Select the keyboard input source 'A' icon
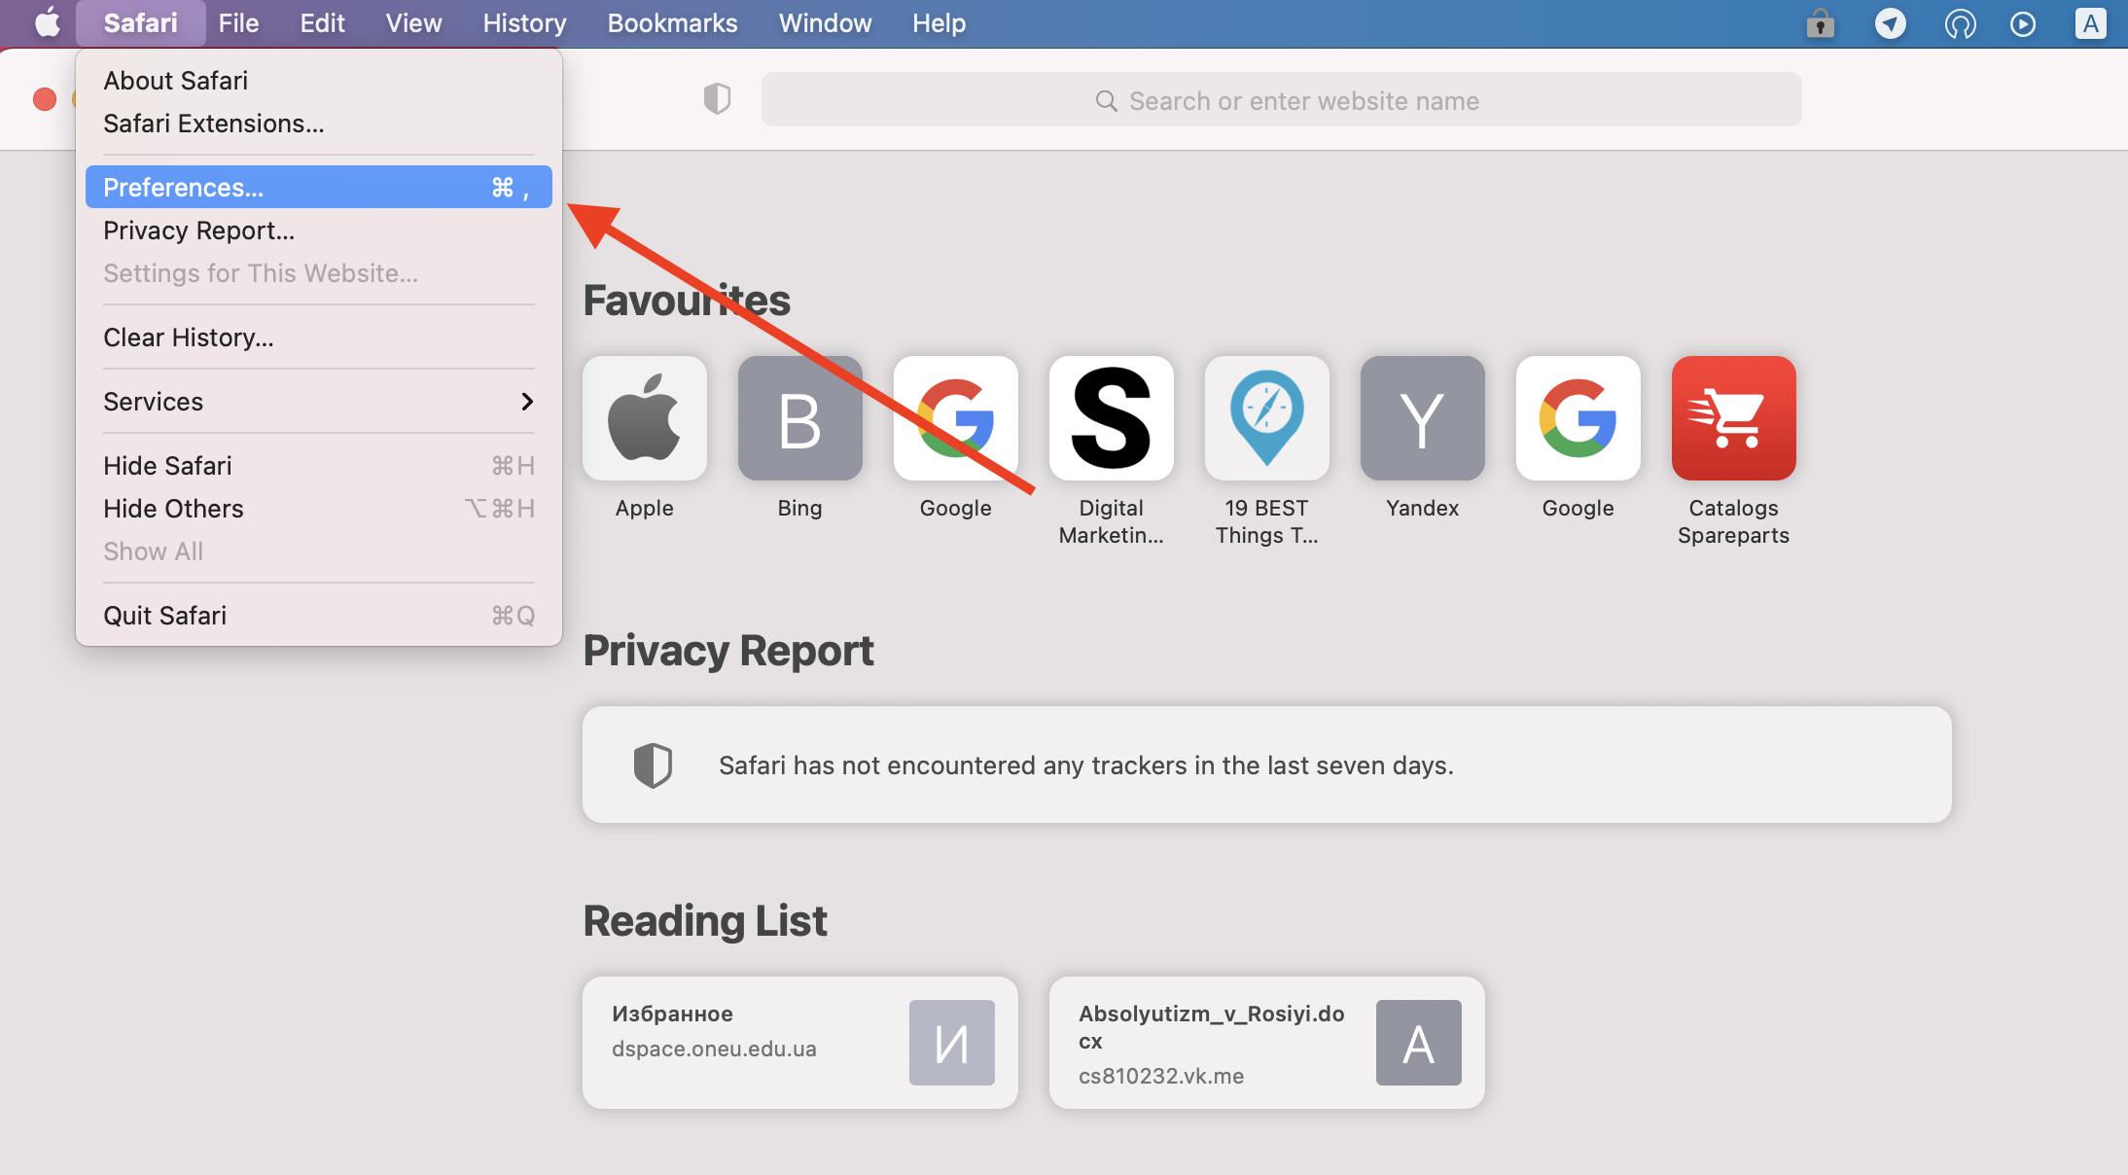The height and width of the screenshot is (1175, 2128). tap(2091, 24)
